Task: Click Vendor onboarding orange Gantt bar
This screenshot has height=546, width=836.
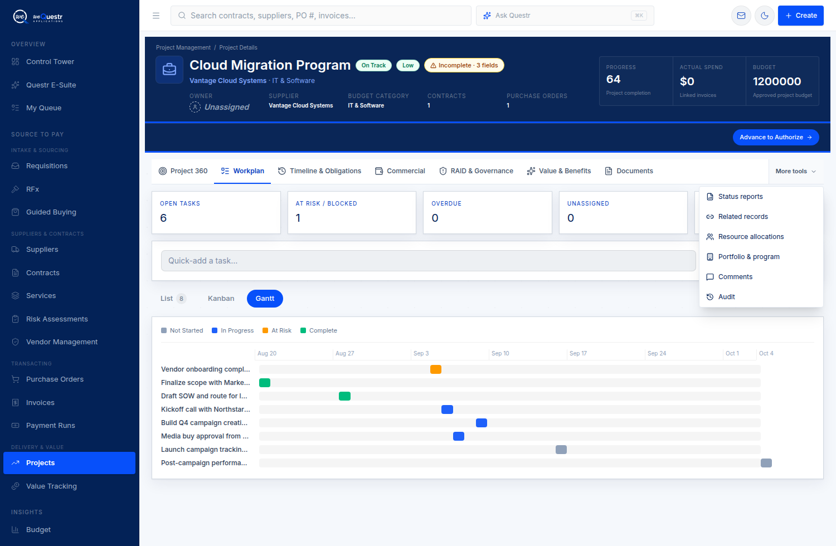Action: click(436, 369)
